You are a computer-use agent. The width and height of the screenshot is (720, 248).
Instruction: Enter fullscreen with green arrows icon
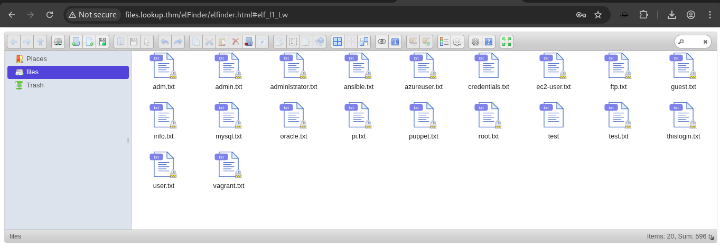507,42
